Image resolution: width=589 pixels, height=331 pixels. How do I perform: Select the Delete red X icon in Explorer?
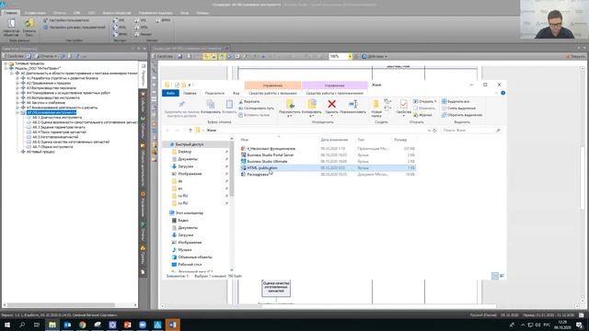331,104
